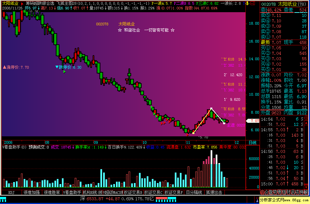
Task: Click the 卖⑤ 7.11 ask row
Action: [x=284, y=16]
